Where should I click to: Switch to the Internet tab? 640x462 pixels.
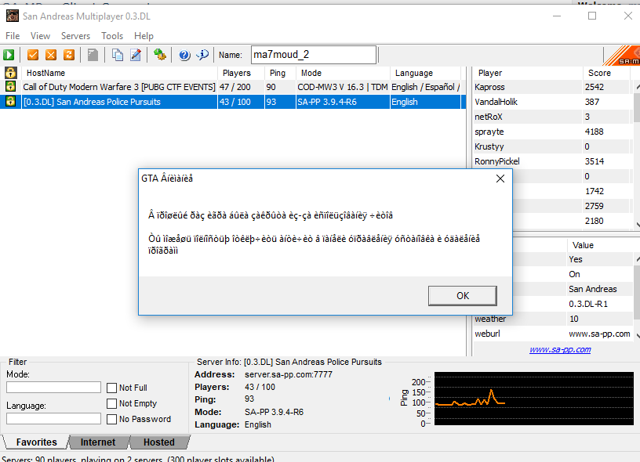click(98, 442)
